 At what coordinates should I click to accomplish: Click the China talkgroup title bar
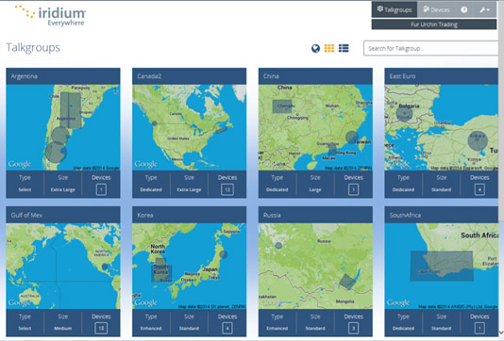pyautogui.click(x=315, y=76)
